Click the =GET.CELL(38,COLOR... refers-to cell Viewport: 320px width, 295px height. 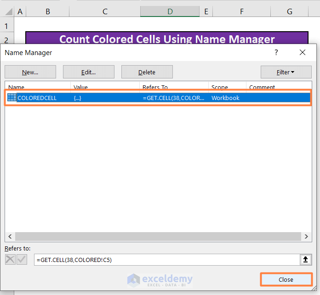(x=173, y=98)
